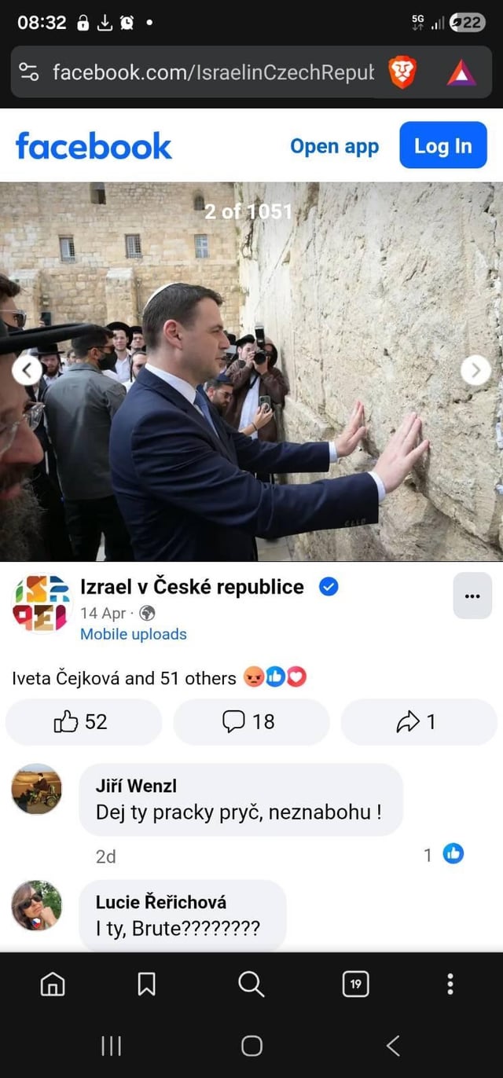
Task: Share the post via arrow button
Action: (x=418, y=721)
